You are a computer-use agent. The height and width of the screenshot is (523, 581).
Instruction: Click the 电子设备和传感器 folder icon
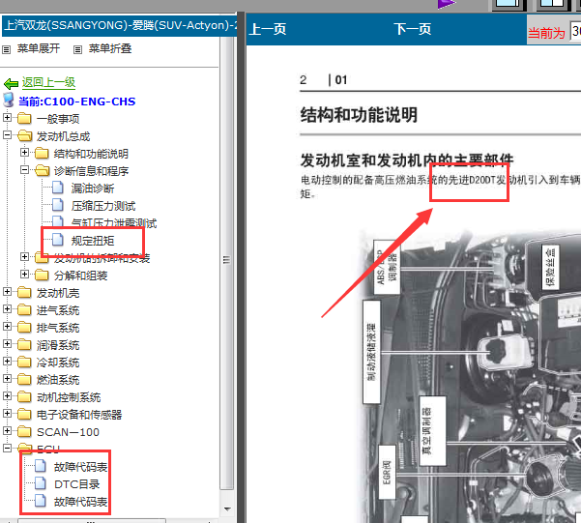pyautogui.click(x=24, y=414)
